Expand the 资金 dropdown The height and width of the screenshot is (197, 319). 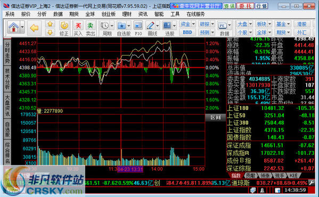[x=193, y=24]
